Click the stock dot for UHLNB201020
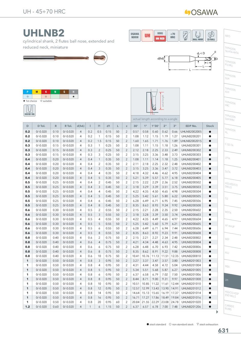The width and height of the screenshot is (241, 342). 210,302
